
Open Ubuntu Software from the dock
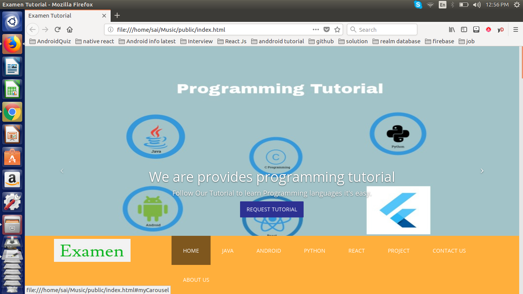[x=12, y=157]
